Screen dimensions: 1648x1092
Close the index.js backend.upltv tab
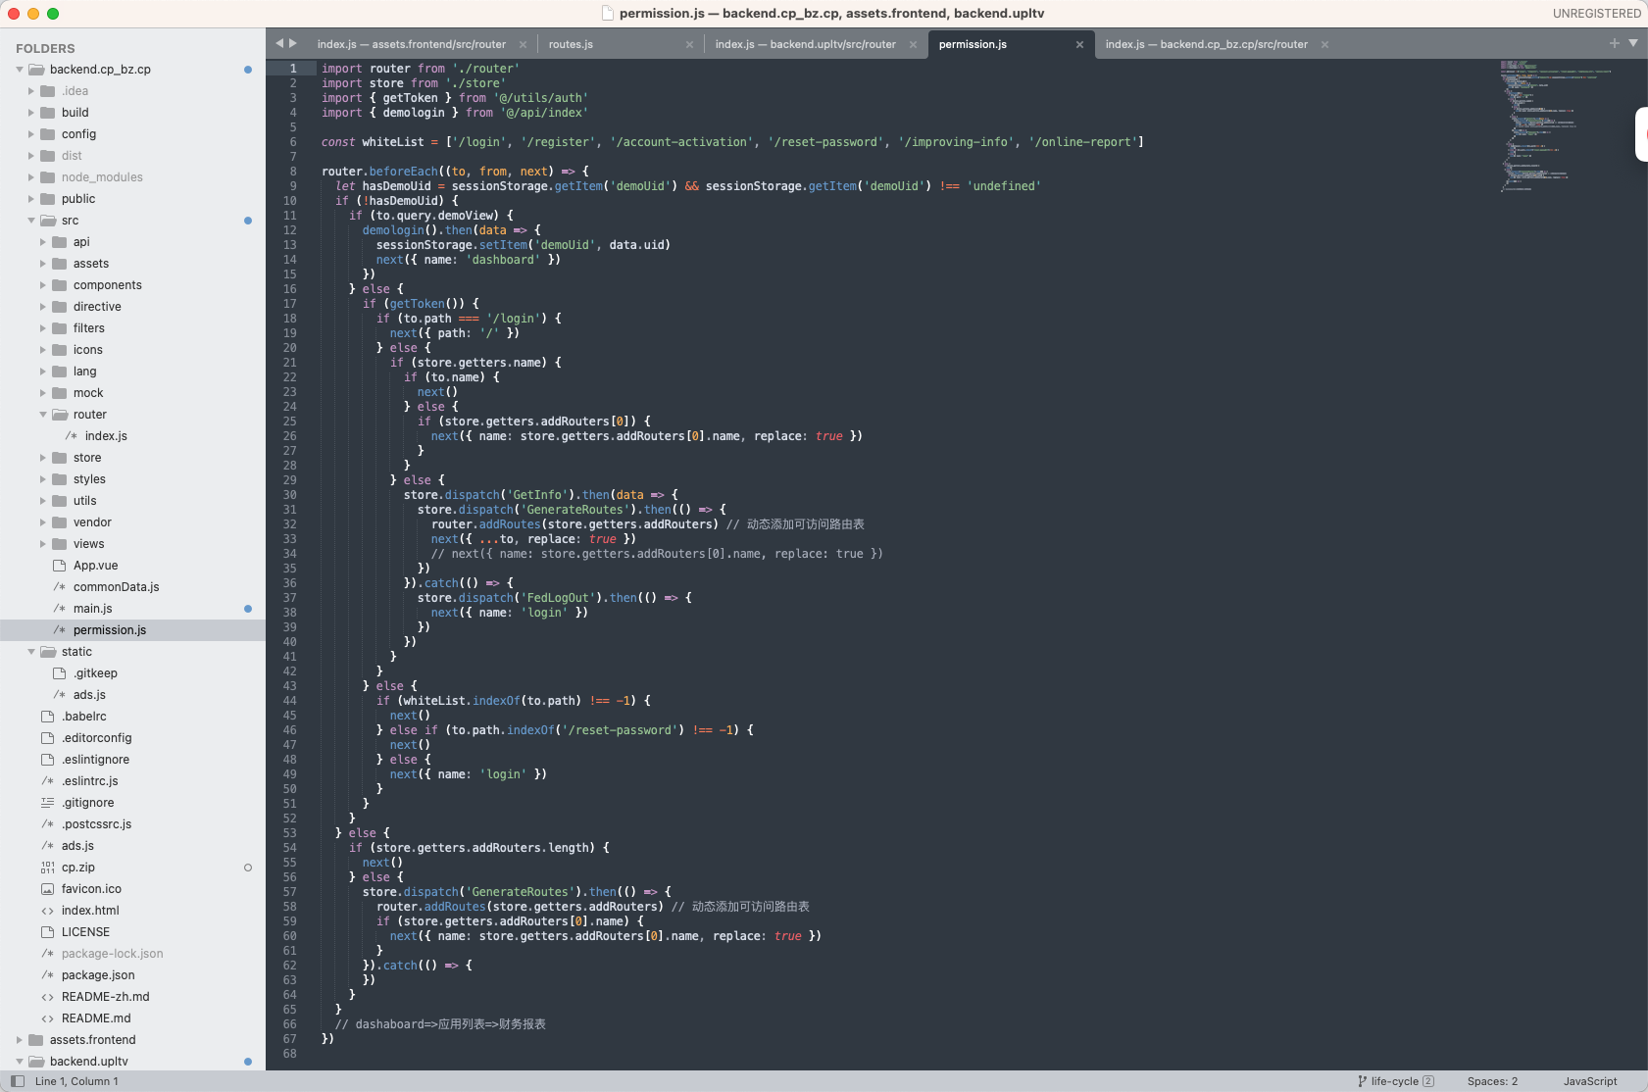[913, 44]
